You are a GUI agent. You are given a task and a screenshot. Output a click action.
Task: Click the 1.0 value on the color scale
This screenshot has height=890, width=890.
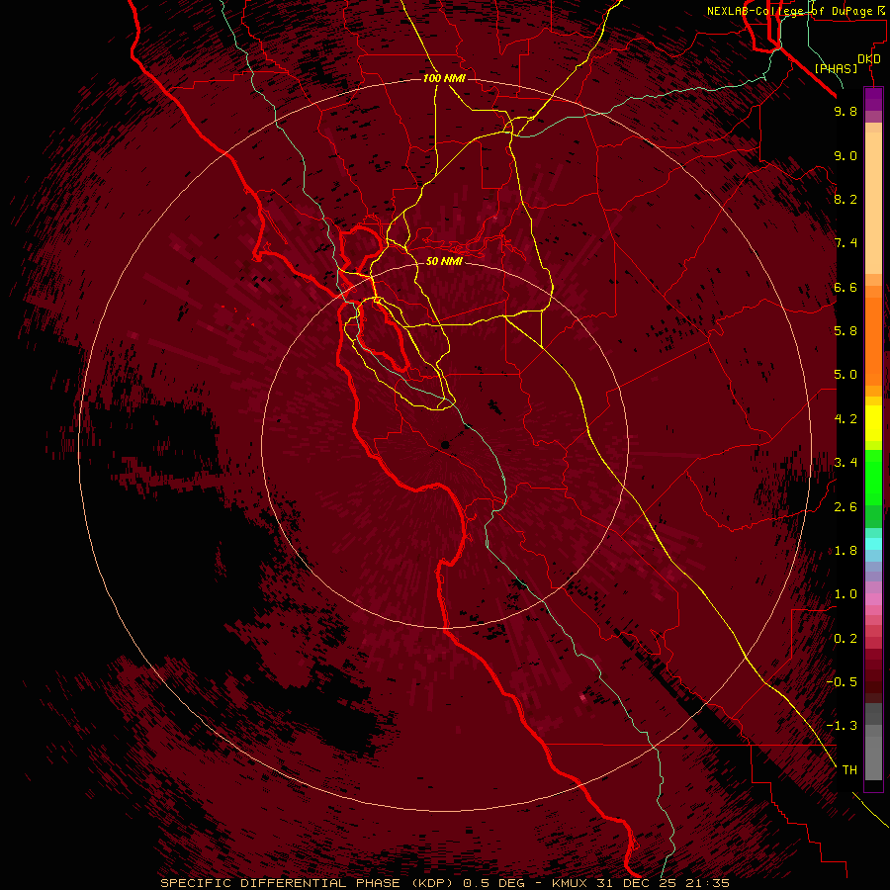845,594
